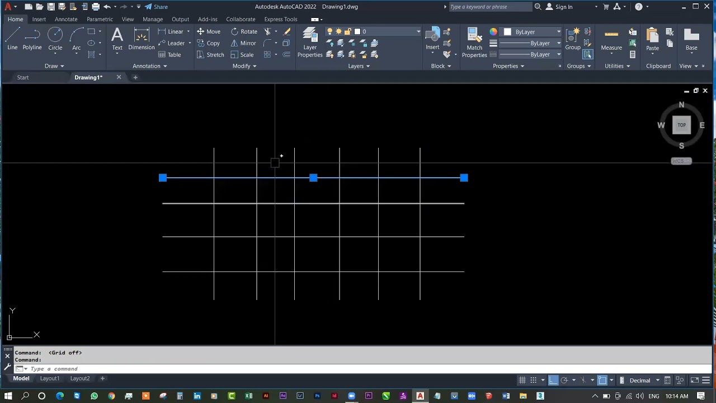Open the object color ByLayer dropdown

point(558,32)
